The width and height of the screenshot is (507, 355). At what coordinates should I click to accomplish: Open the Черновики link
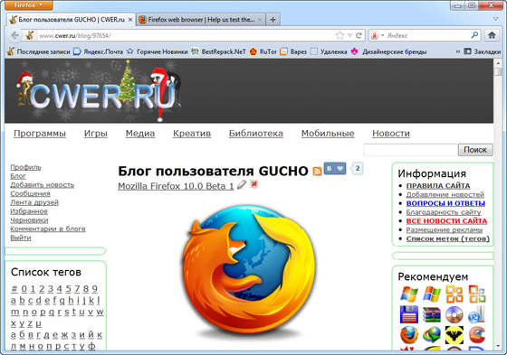pyautogui.click(x=29, y=220)
